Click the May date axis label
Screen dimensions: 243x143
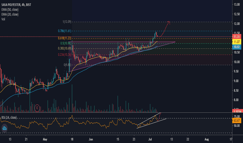tap(45, 139)
